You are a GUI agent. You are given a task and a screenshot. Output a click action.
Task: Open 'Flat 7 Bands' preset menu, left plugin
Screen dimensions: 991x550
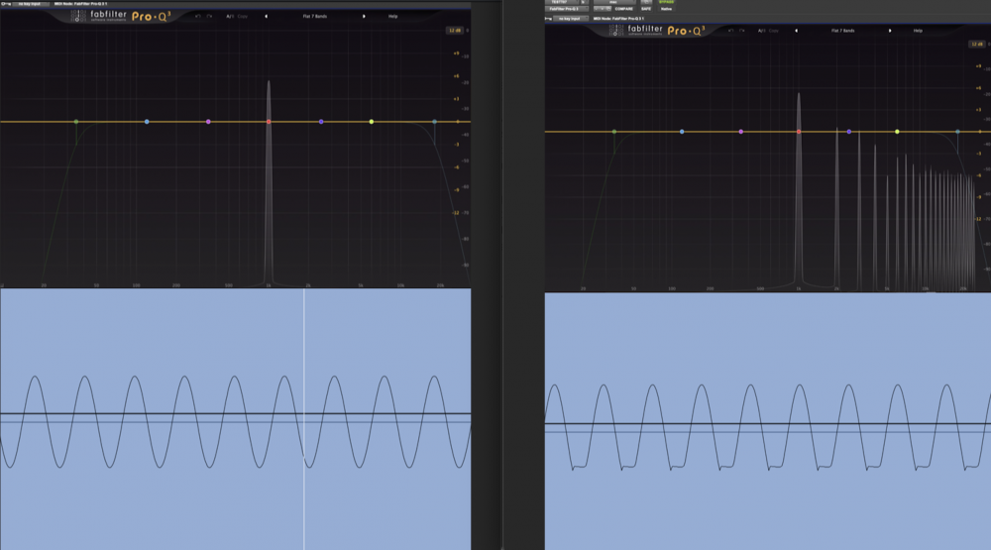(315, 16)
